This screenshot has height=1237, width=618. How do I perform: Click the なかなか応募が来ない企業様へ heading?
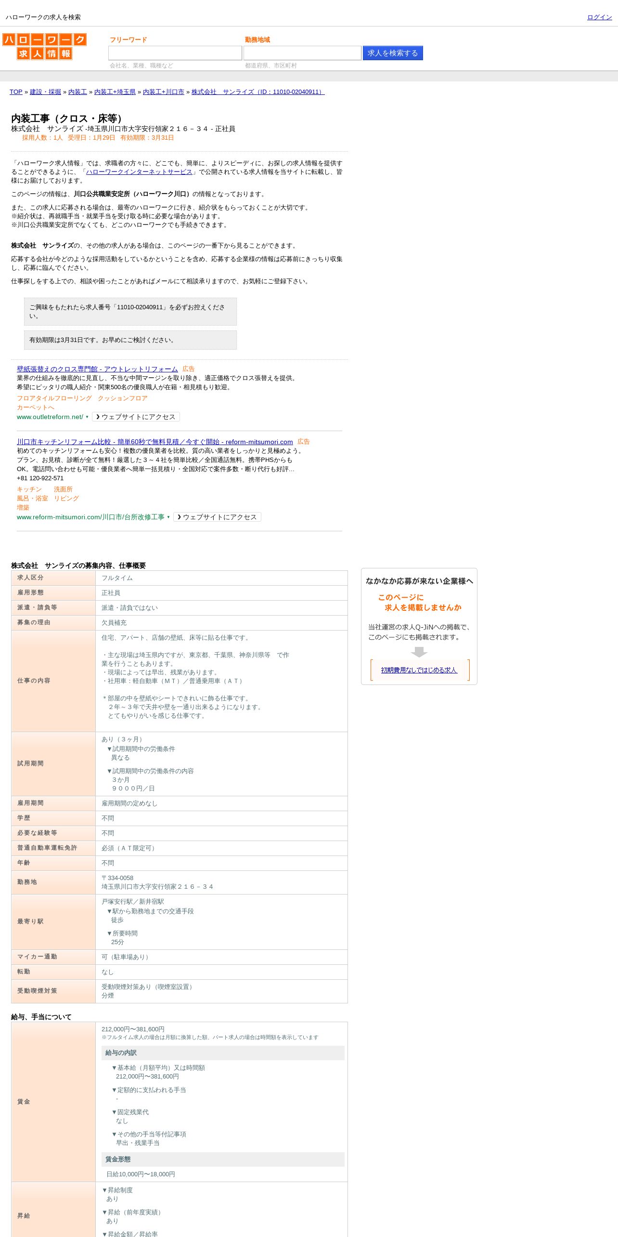pyautogui.click(x=419, y=581)
